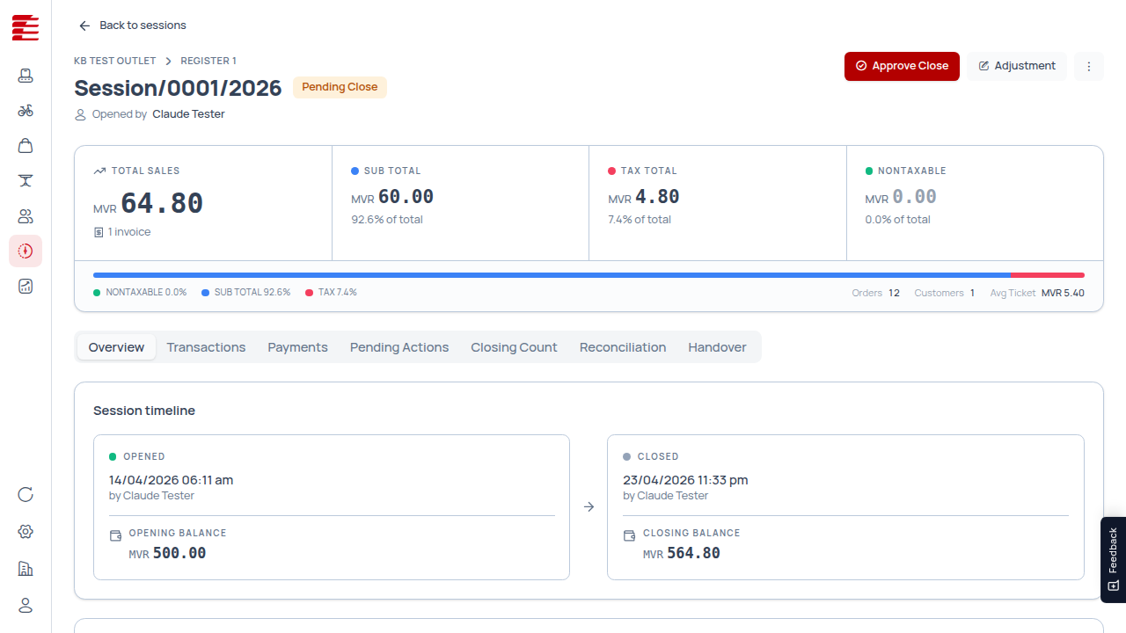
Task: Click the closing balance MVR 564.80
Action: (x=682, y=553)
